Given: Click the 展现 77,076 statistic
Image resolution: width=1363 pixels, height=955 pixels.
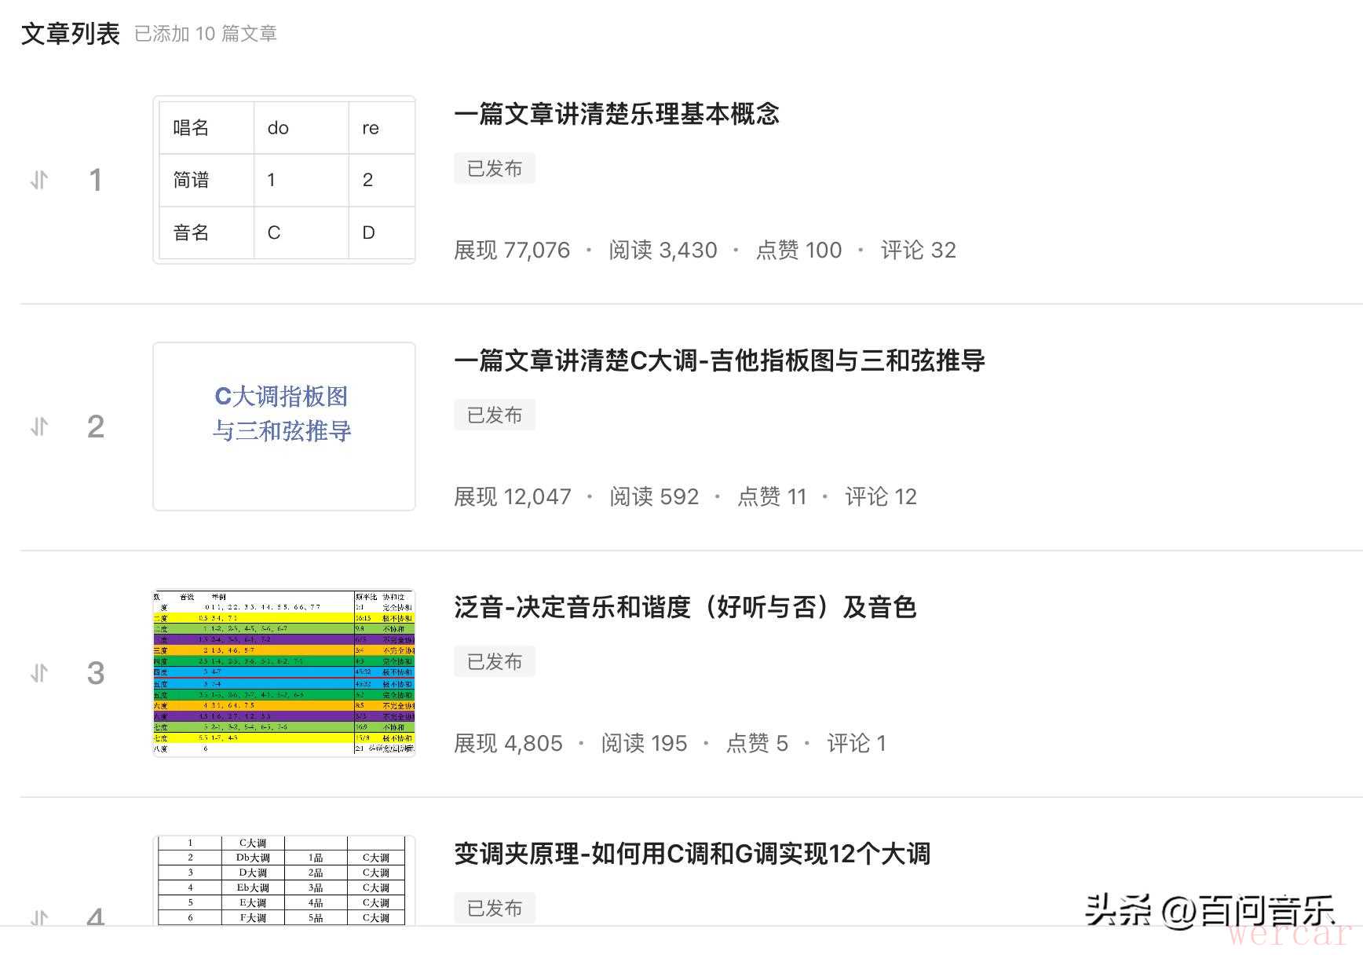Looking at the screenshot, I should [512, 250].
